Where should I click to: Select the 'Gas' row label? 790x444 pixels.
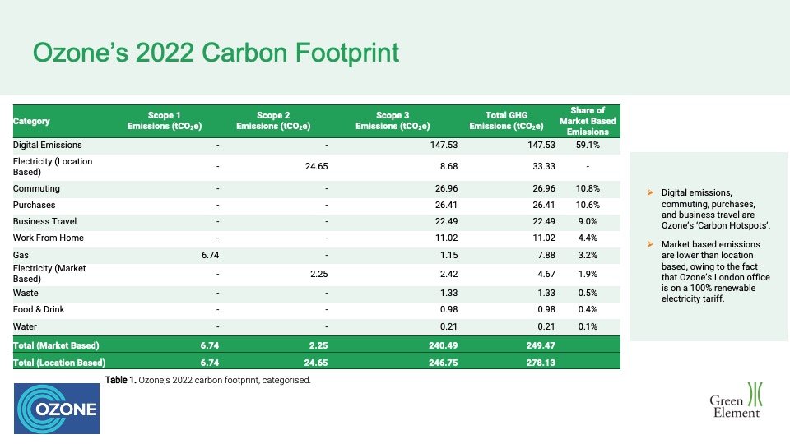pyautogui.click(x=21, y=255)
